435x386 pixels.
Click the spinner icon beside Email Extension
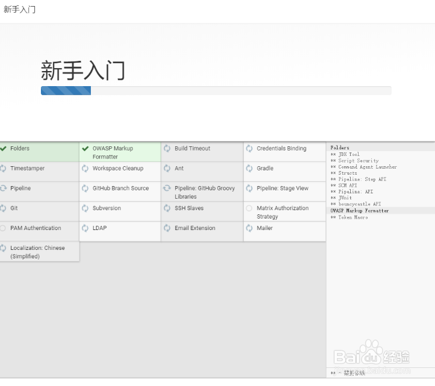[167, 228]
